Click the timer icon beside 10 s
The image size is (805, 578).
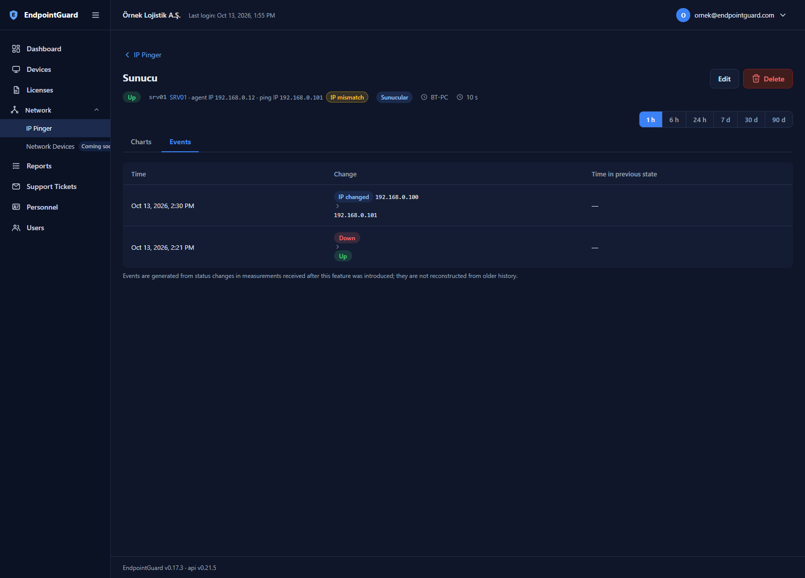[x=460, y=98]
